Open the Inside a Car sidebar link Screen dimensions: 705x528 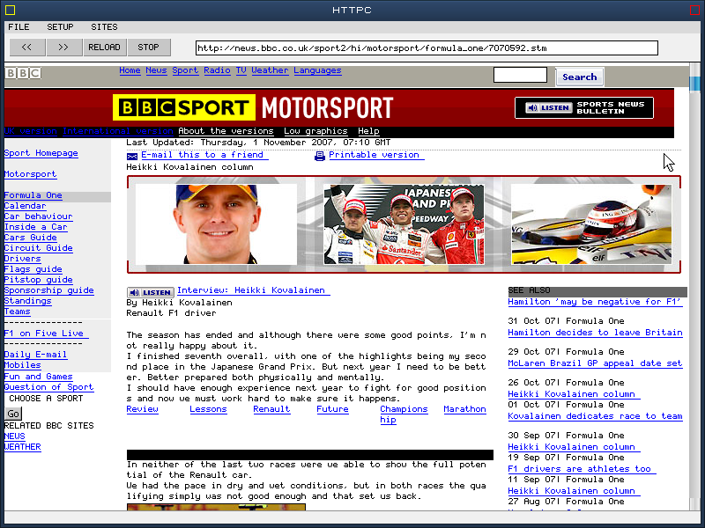click(35, 227)
